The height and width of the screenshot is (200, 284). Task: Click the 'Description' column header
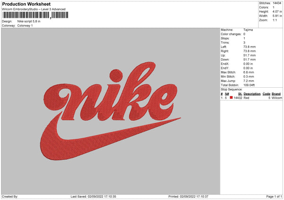[252, 94]
